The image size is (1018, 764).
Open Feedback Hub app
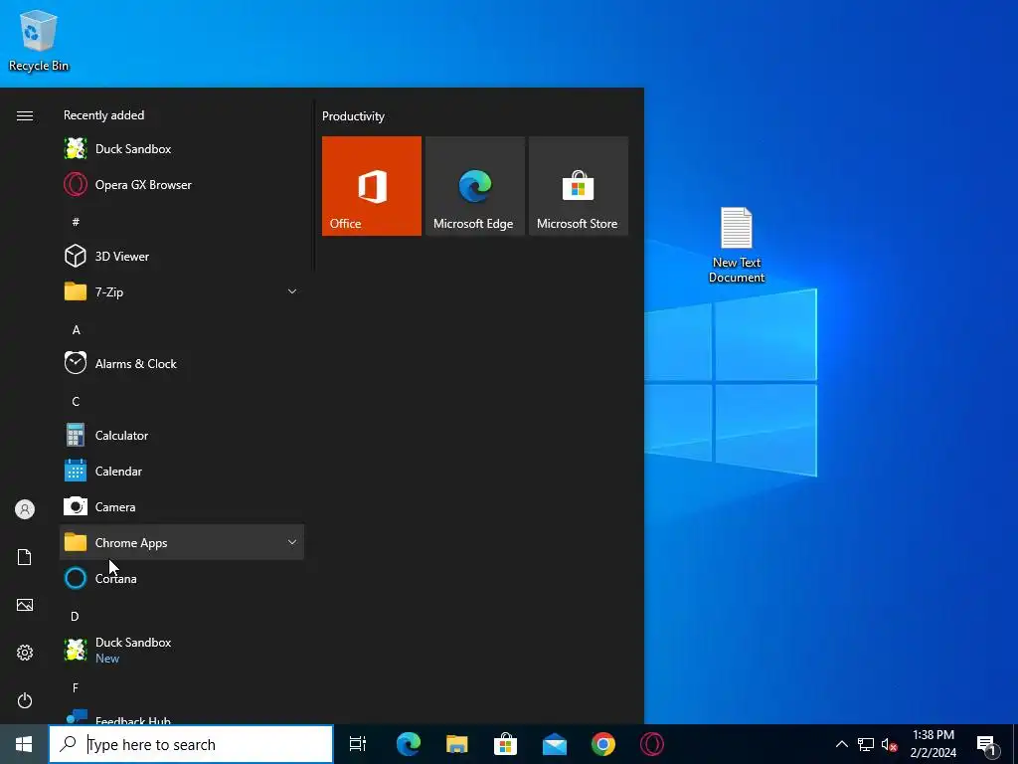(x=182, y=714)
